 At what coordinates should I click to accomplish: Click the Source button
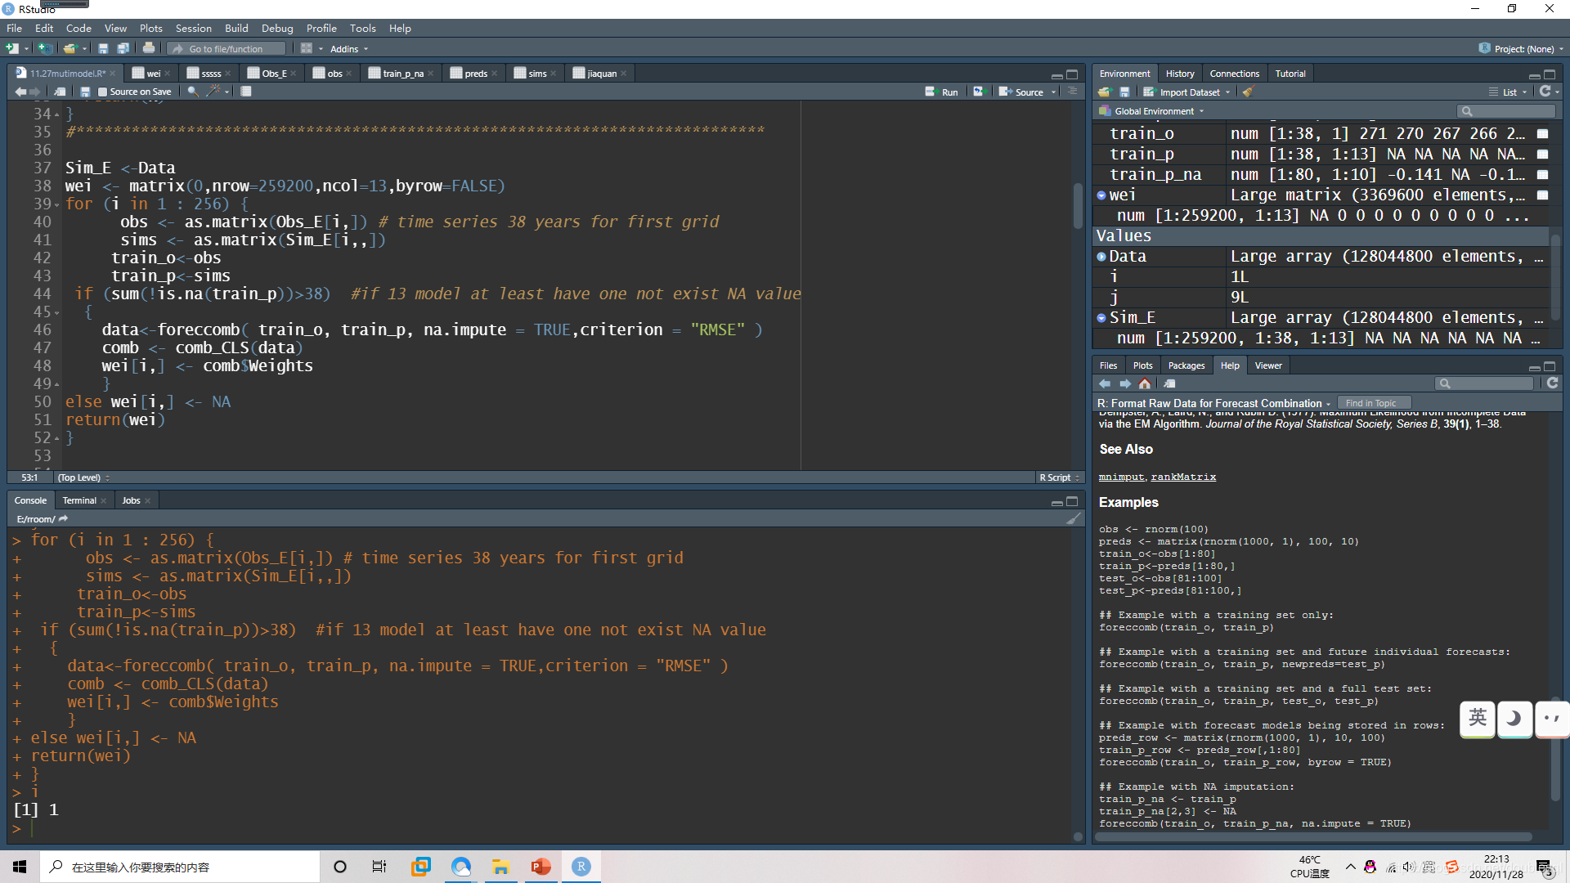click(1021, 92)
